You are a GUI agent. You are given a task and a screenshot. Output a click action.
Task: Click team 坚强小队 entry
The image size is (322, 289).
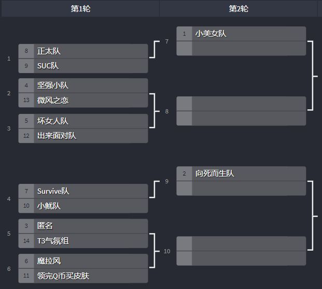tap(83, 85)
